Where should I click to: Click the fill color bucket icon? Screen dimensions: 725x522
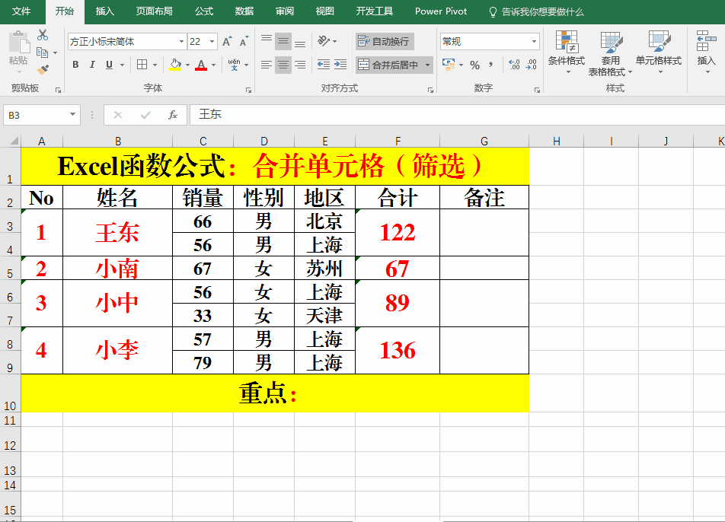click(x=175, y=65)
